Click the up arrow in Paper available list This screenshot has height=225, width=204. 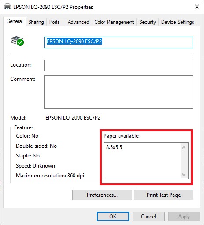184,147
